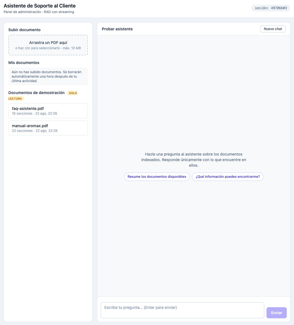Viewport: 294px width, 325px height.
Task: Choose the "Resume los documentos disponibles" suggestion
Action: 157,177
